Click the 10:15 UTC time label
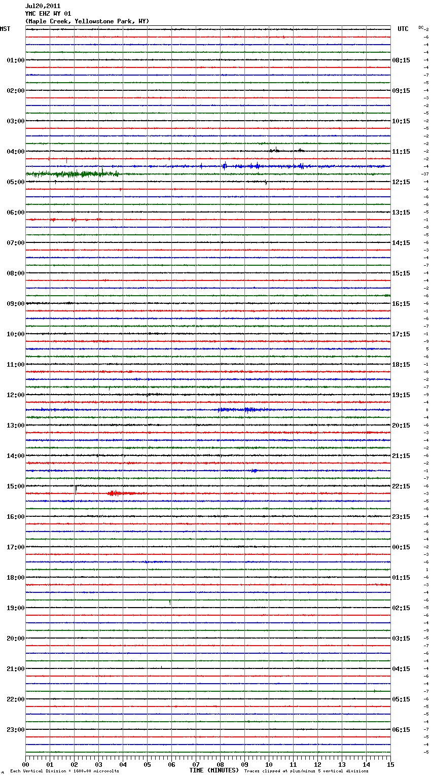The height and width of the screenshot is (778, 431). (401, 121)
